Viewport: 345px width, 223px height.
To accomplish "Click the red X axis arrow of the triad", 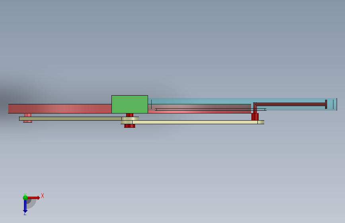I will 34,198.
